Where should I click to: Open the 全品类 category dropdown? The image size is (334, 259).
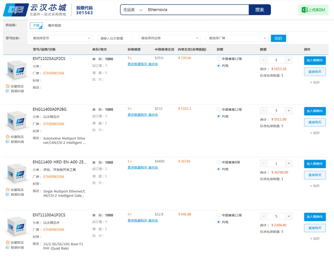click(x=132, y=10)
